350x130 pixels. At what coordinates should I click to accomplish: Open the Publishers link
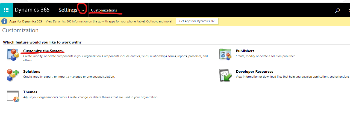click(245, 51)
